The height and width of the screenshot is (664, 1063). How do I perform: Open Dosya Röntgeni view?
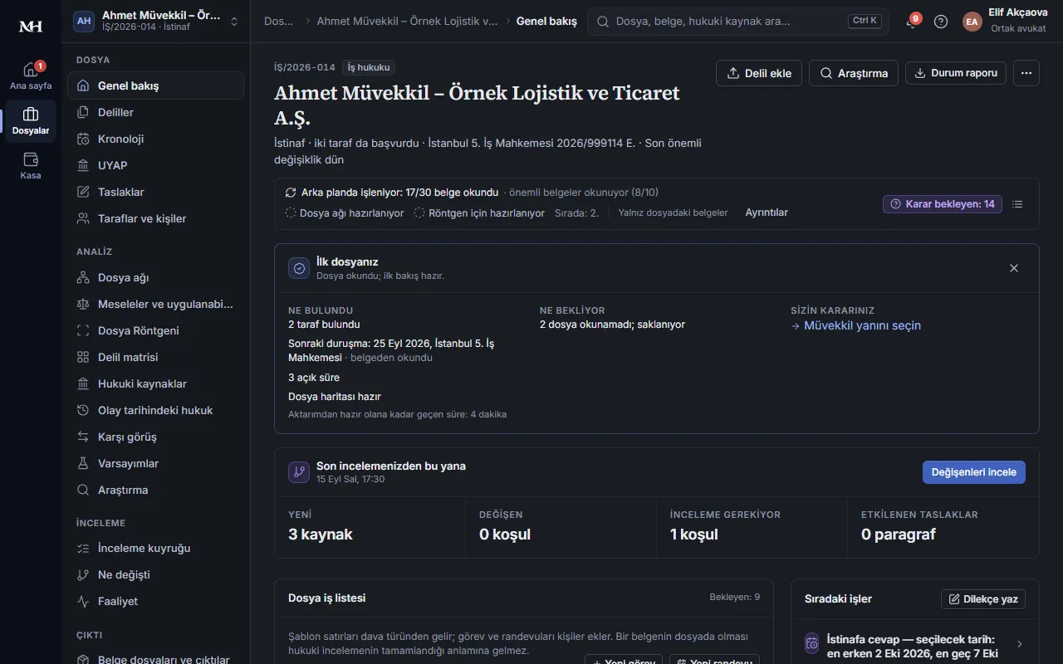155,330
